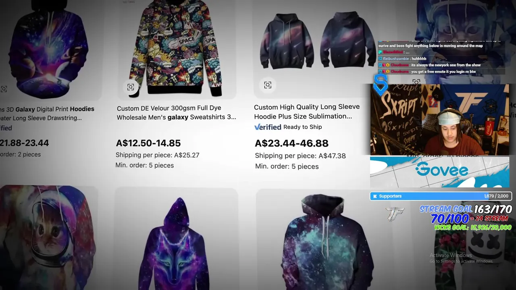Click the Ready to Ship label
The height and width of the screenshot is (290, 516).
coord(303,127)
